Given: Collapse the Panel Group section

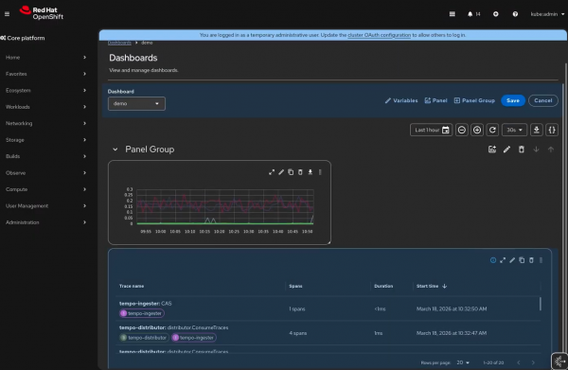Looking at the screenshot, I should click(x=115, y=150).
